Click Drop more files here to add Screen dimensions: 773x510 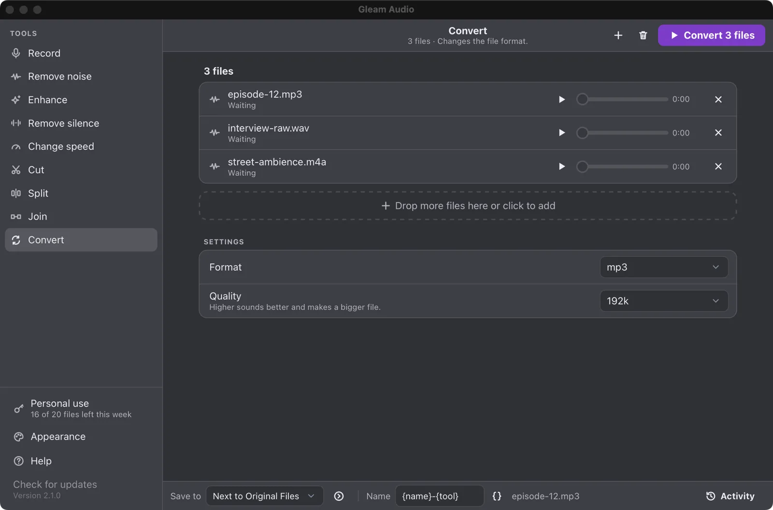point(468,206)
